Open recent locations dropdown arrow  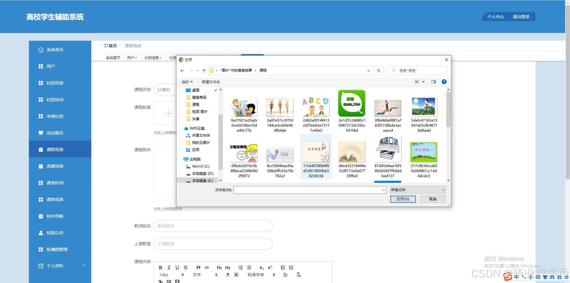[198, 71]
